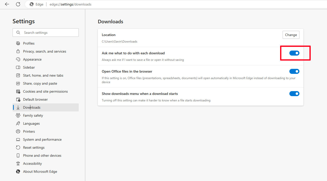
Task: Click the Location label
Action: (x=109, y=35)
